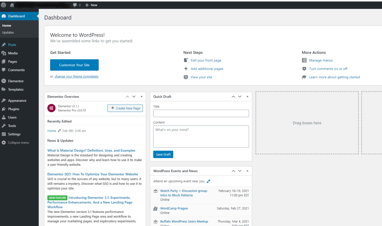This screenshot has width=382, height=226.
Task: Click the Settings sliders icon
Action: pos(4,134)
